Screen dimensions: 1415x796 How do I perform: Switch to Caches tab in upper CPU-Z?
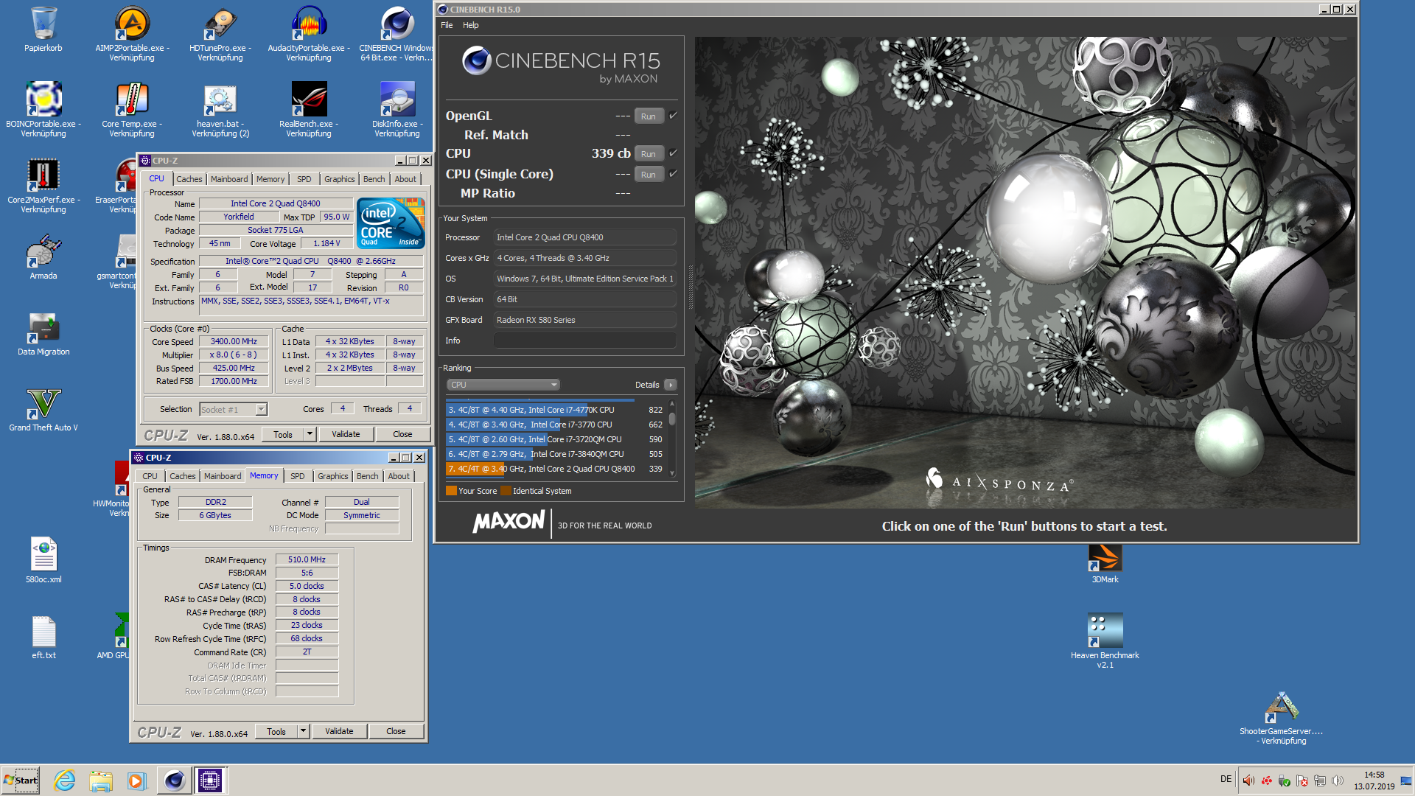[x=189, y=179]
